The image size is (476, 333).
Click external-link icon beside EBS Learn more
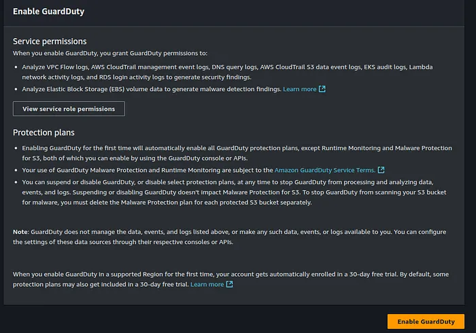click(322, 89)
